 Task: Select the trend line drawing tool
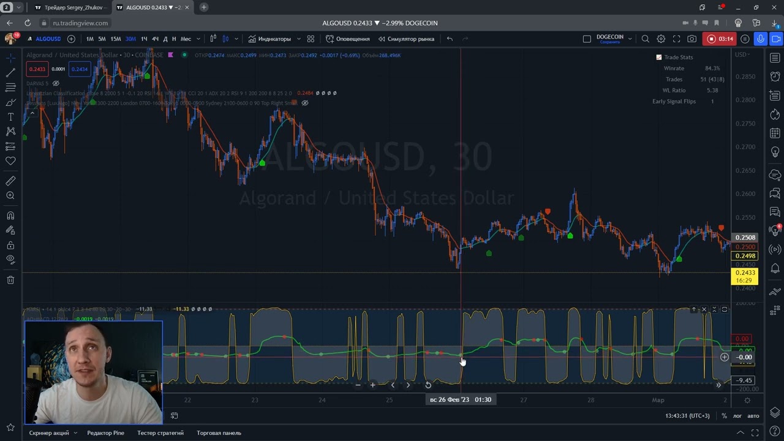pyautogui.click(x=10, y=72)
